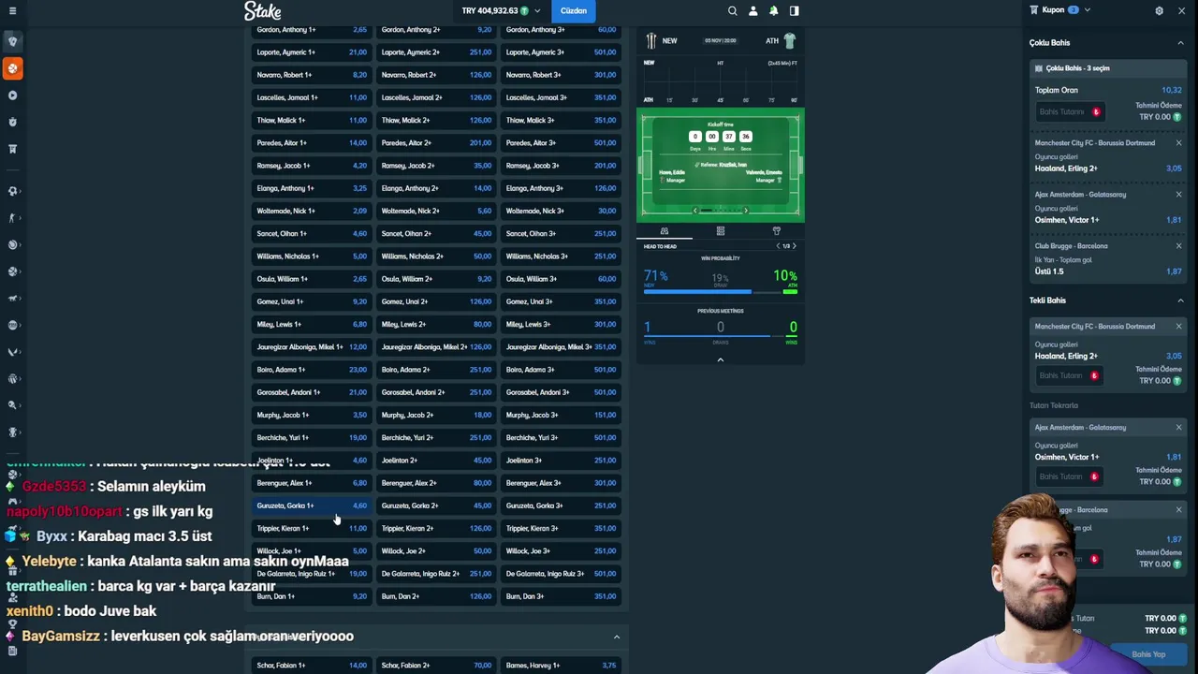The width and height of the screenshot is (1198, 674).
Task: Select the table standings tab icon
Action: (x=721, y=231)
